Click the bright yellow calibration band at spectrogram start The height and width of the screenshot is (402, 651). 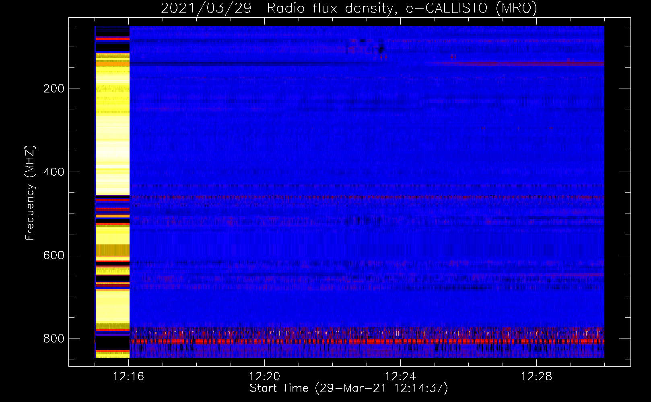coord(112,192)
